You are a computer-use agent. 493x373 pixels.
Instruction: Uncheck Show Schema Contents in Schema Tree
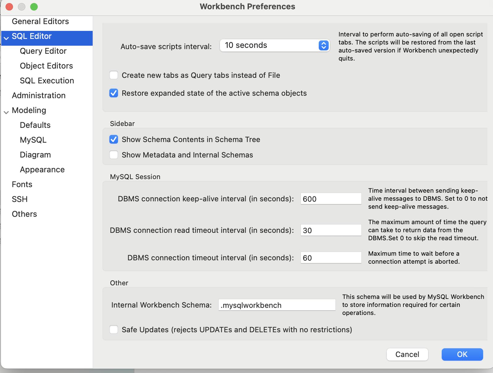[114, 139]
